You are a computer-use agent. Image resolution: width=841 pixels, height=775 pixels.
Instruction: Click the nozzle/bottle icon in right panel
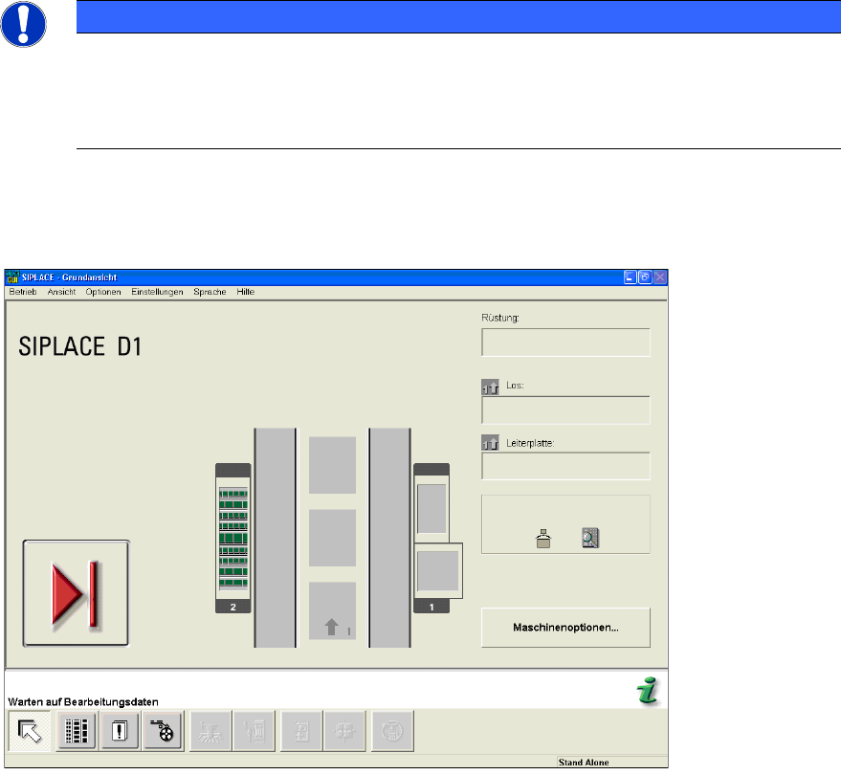543,539
